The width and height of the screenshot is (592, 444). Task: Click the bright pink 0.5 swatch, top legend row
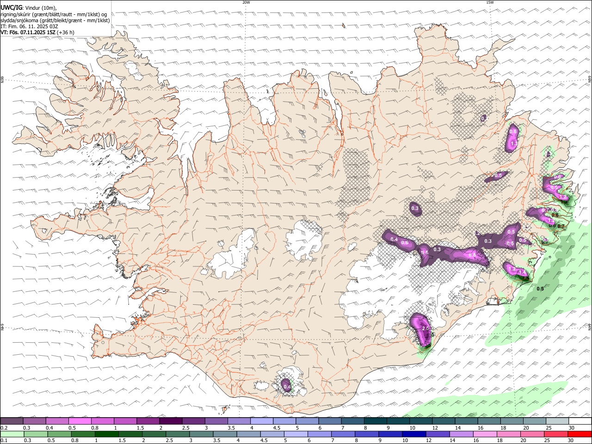(80, 421)
